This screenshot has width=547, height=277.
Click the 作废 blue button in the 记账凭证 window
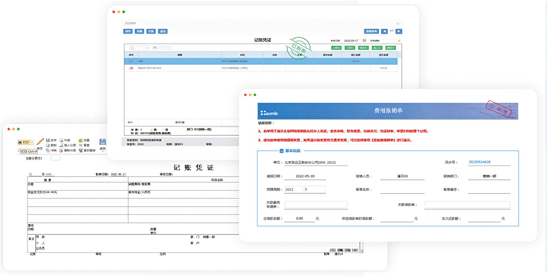(x=151, y=31)
